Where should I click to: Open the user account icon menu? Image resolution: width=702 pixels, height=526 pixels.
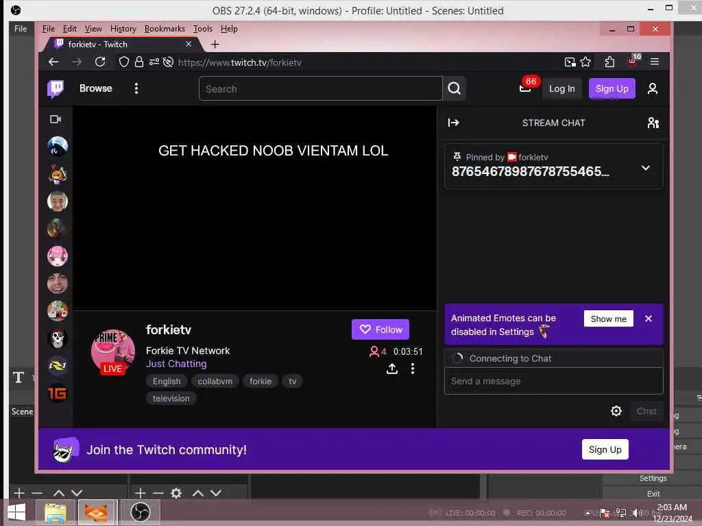tap(653, 88)
